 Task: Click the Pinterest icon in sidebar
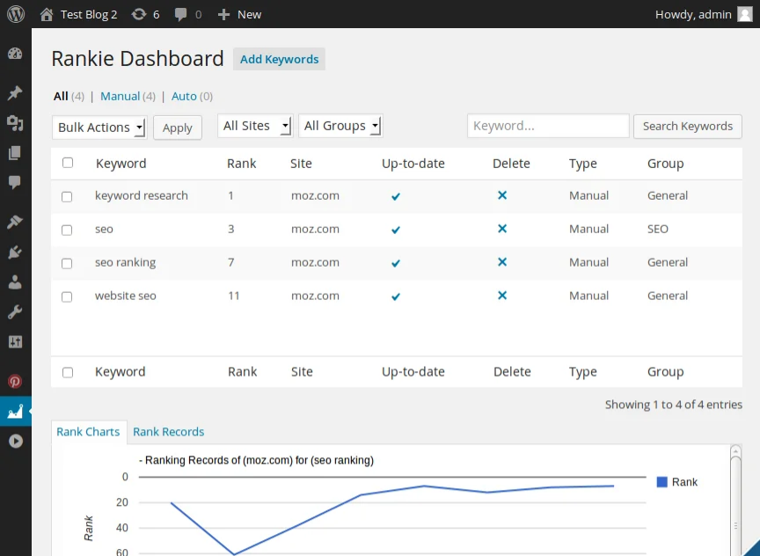click(15, 382)
